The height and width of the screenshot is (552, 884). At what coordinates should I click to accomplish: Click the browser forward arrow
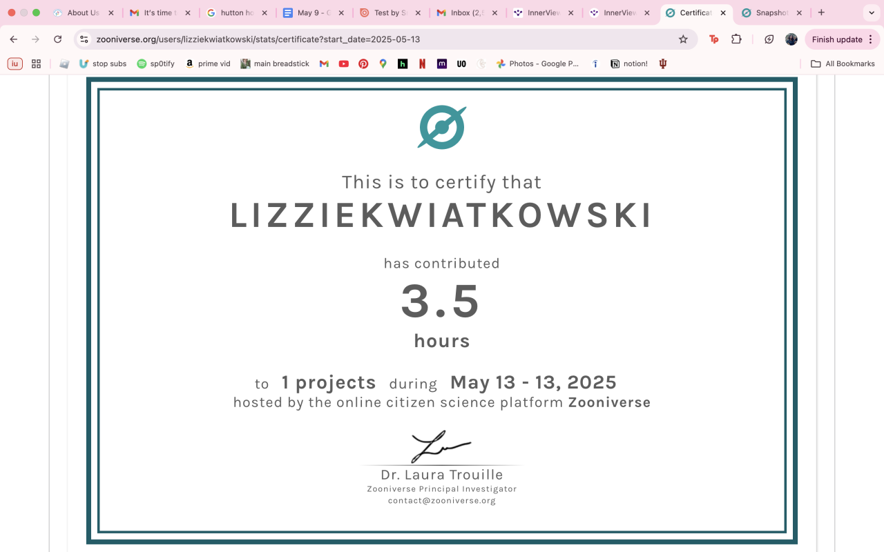[36, 39]
